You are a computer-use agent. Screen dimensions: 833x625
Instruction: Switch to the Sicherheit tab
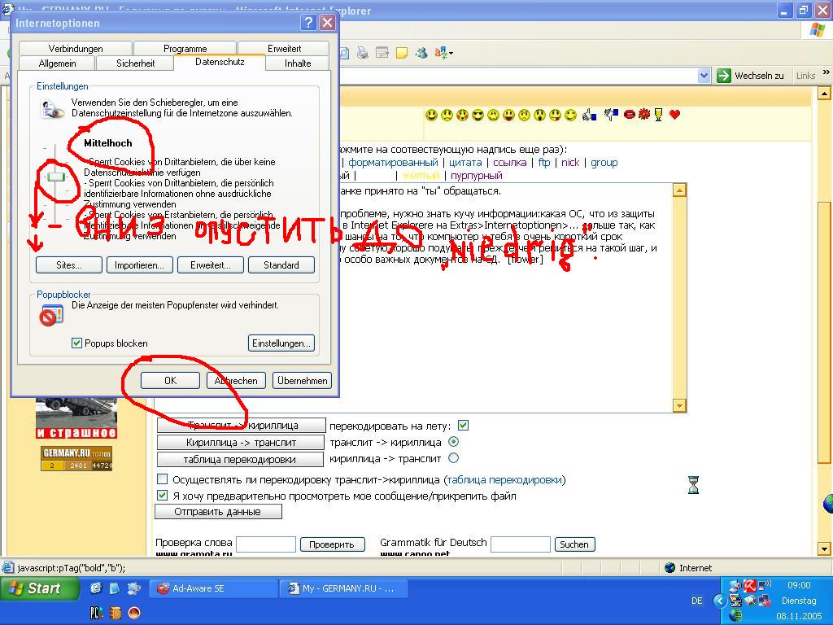[x=135, y=63]
